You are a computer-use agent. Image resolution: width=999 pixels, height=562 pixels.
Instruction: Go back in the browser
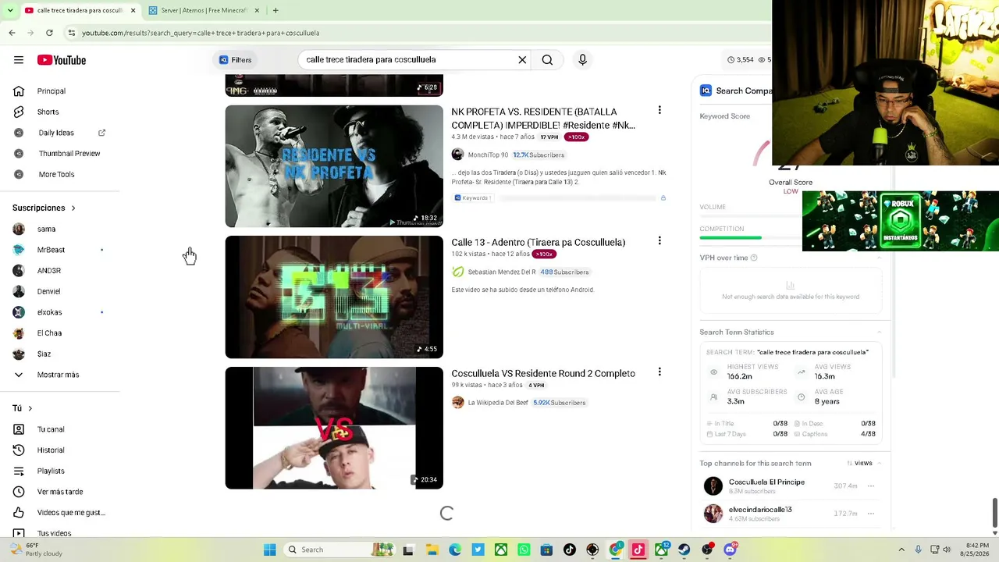pyautogui.click(x=12, y=33)
